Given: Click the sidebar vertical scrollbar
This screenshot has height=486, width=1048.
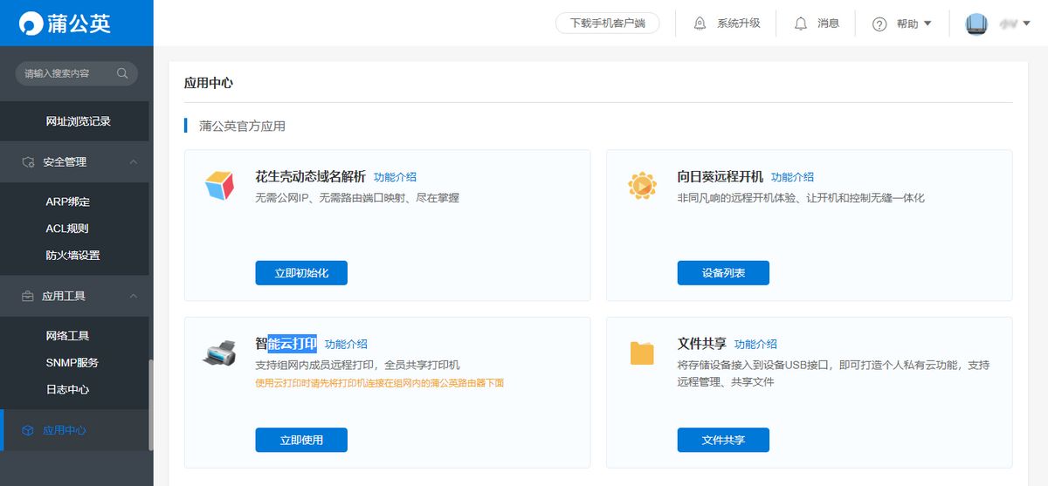Looking at the screenshot, I should tap(150, 404).
